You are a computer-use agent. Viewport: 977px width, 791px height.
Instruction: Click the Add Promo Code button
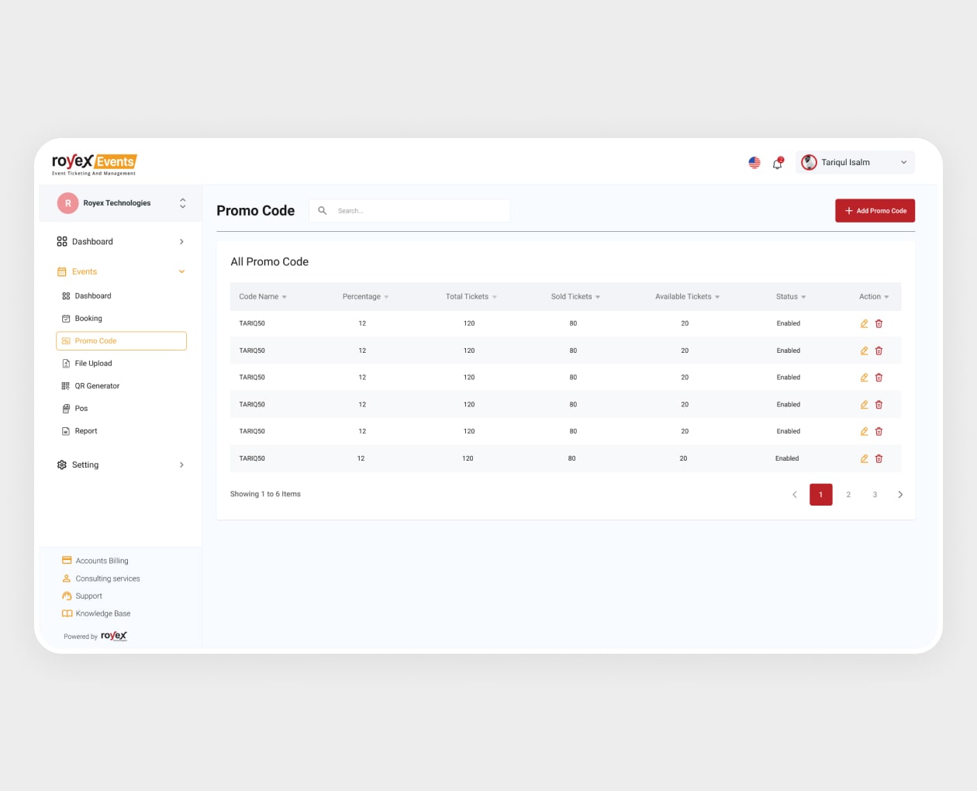coord(875,211)
